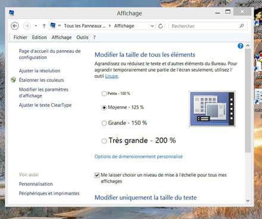Screen dimensions: 262x219
Task: Refresh the Affichage page
Action: [x=161, y=26]
